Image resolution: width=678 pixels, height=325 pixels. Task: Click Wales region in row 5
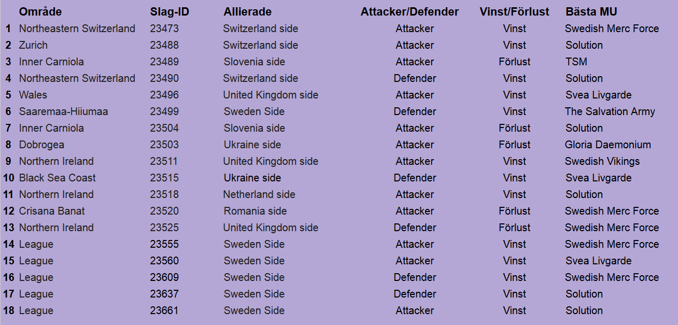(x=33, y=95)
